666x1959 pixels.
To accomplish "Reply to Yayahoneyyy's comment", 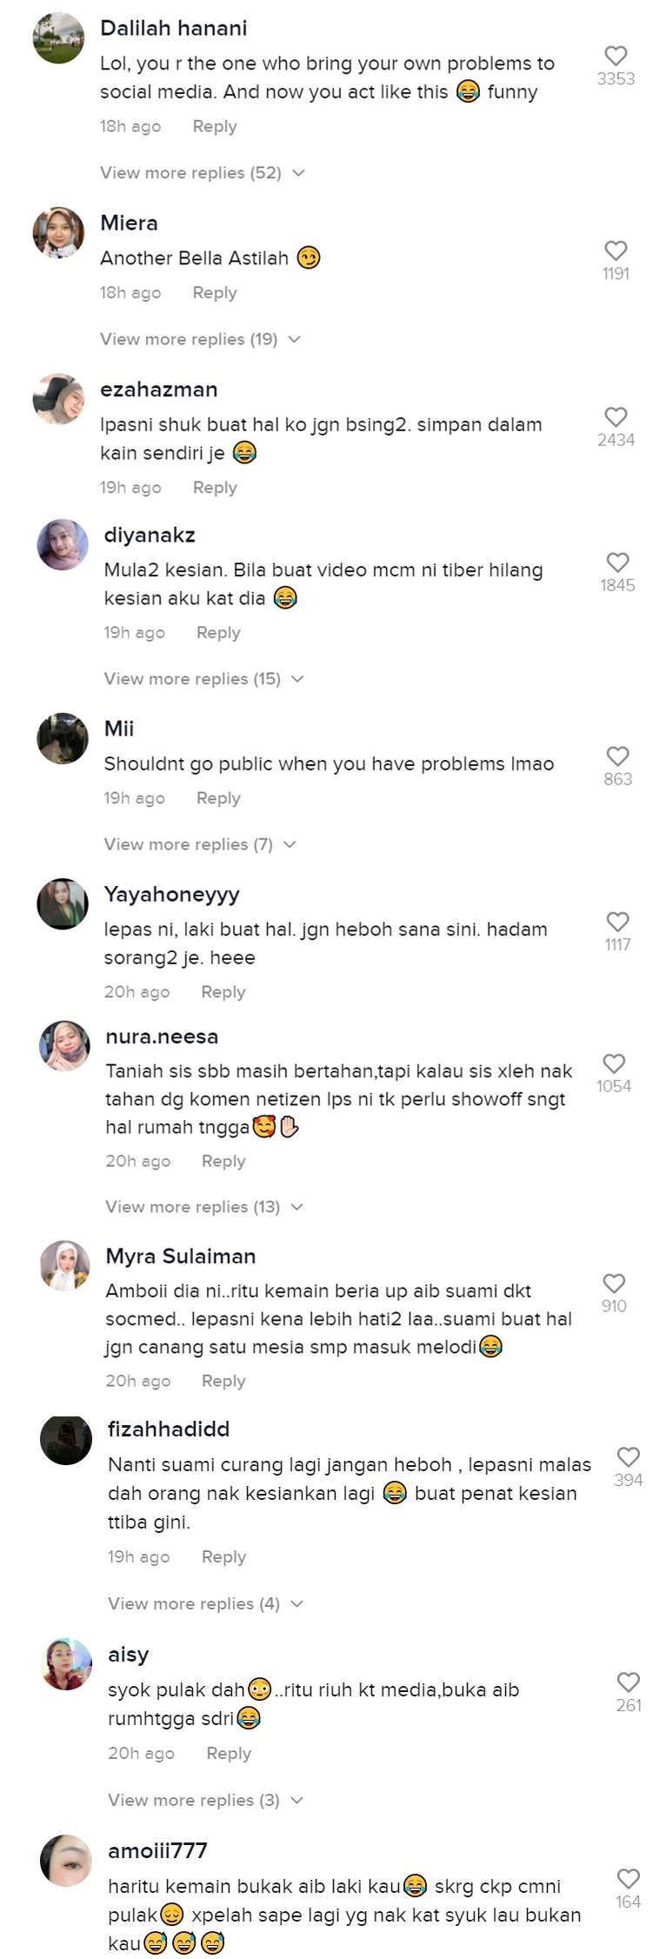I will point(223,992).
